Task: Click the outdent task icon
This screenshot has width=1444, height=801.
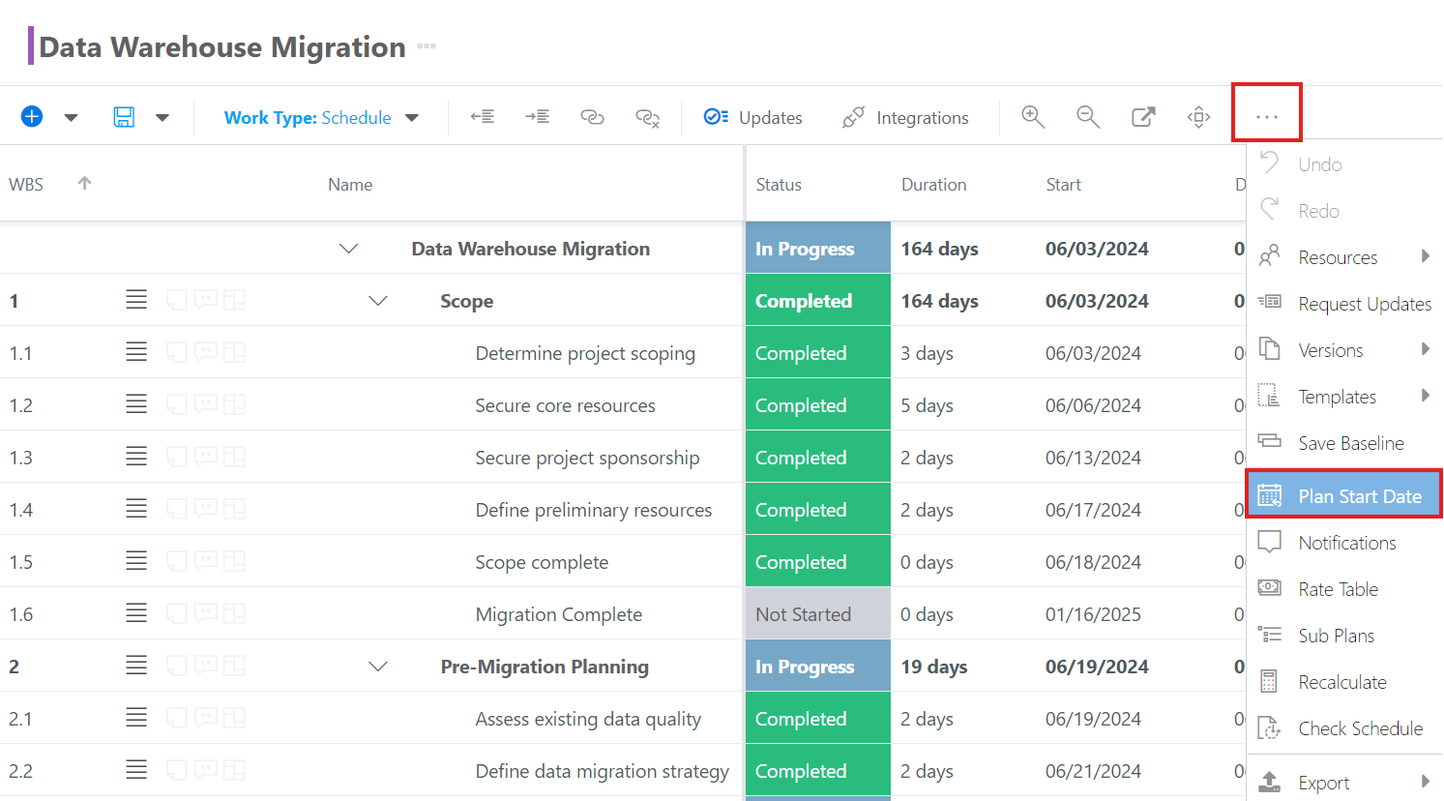Action: 482,117
